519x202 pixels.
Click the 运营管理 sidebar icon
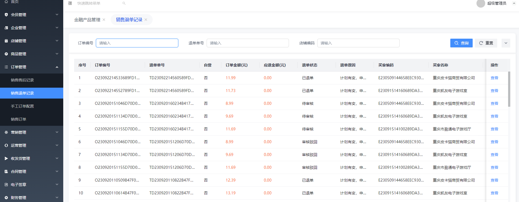point(6,145)
